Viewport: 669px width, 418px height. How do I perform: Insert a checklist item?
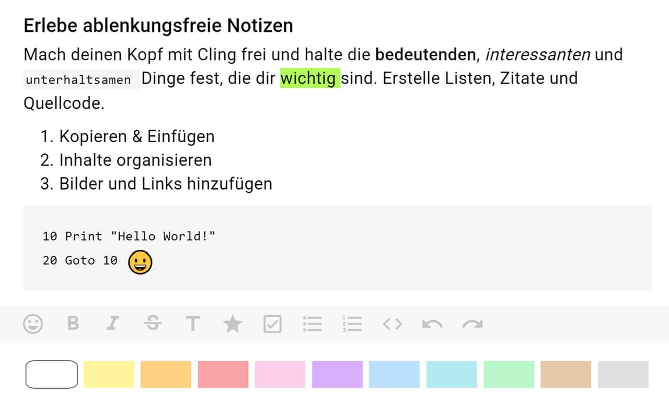[272, 324]
